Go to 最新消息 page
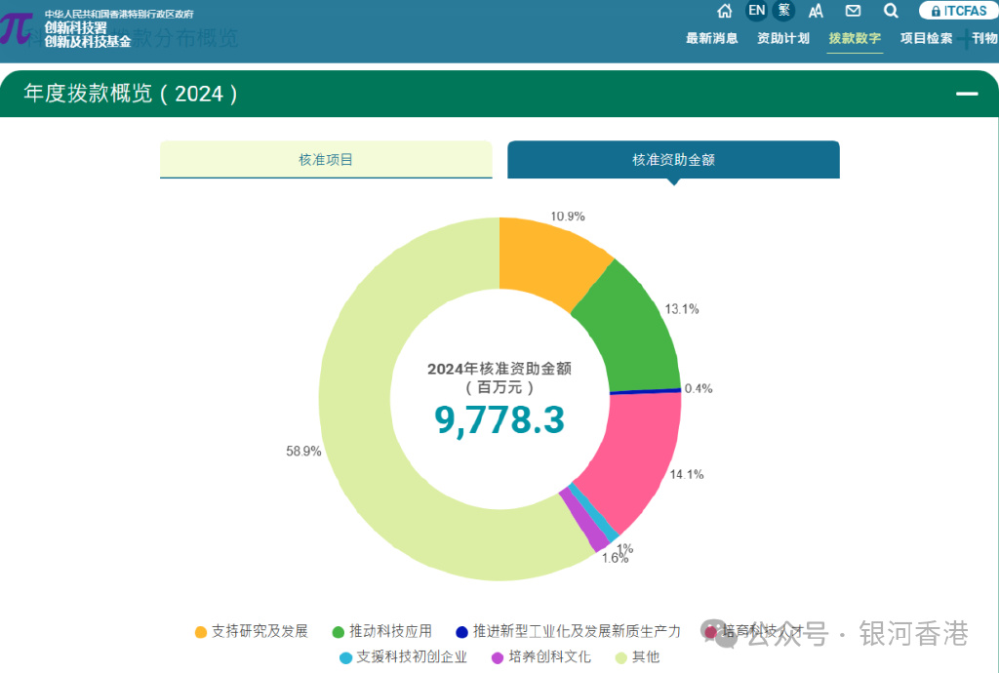 [712, 38]
